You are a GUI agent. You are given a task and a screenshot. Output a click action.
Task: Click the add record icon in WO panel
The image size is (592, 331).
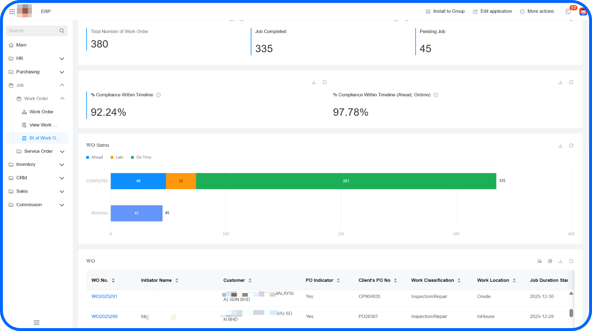(550, 261)
